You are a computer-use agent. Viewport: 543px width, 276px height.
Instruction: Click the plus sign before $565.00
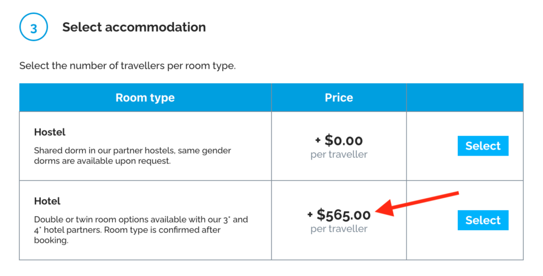[x=310, y=215]
